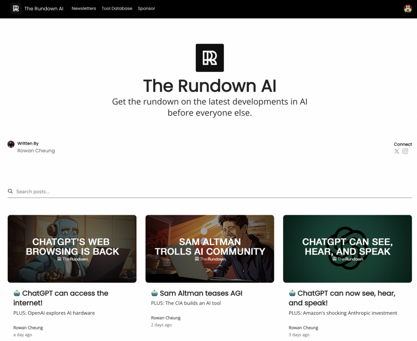Open the Newsletters menu item
Viewport: 417px width, 341px height.
pyautogui.click(x=84, y=9)
